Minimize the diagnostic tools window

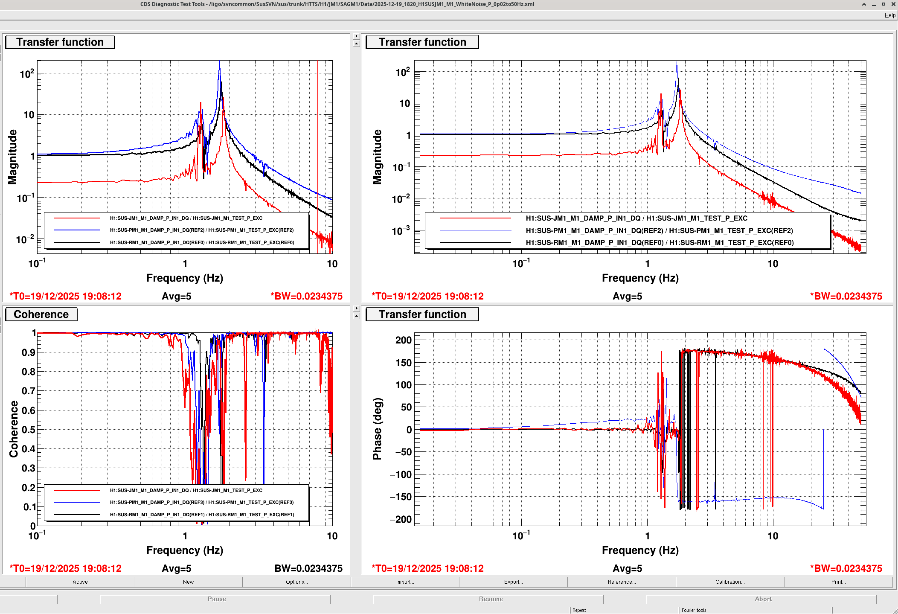874,4
